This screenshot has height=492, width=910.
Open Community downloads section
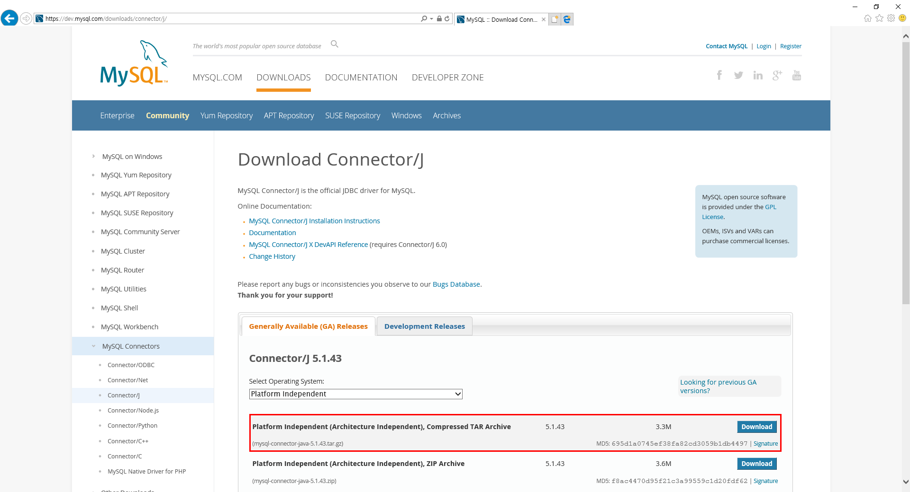[x=167, y=115]
